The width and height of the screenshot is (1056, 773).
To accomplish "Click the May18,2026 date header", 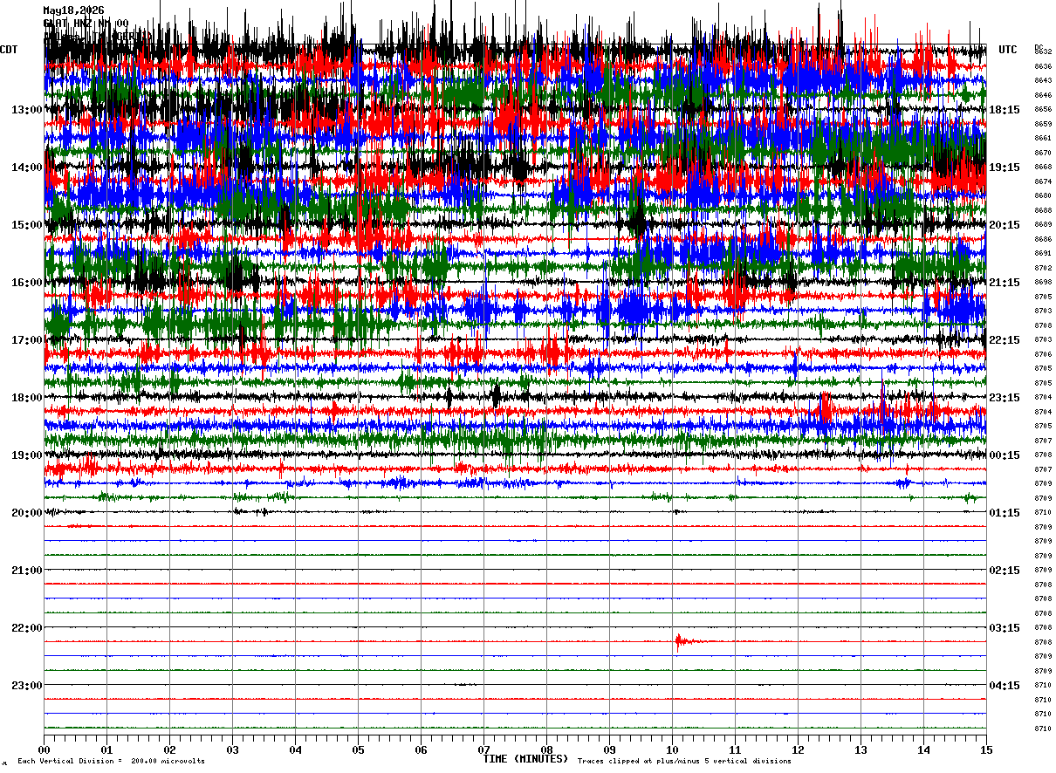I will (73, 10).
